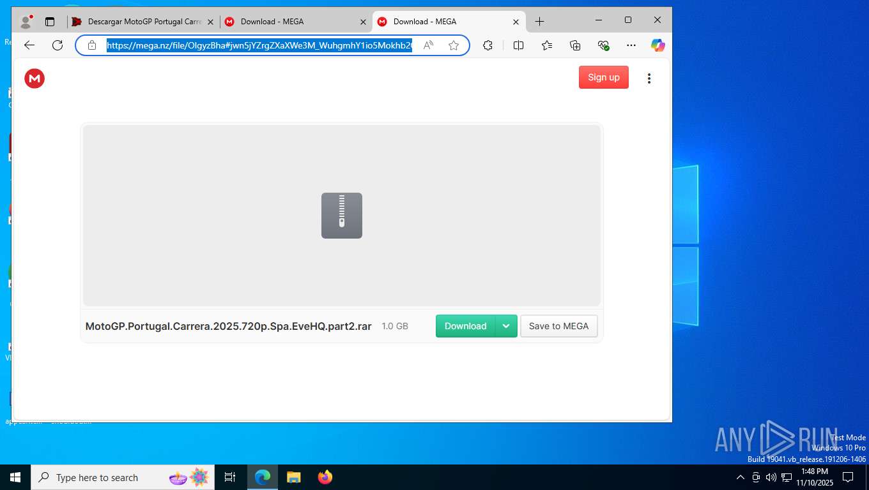The image size is (869, 490).
Task: Open tab actions menu icon
Action: (50, 22)
